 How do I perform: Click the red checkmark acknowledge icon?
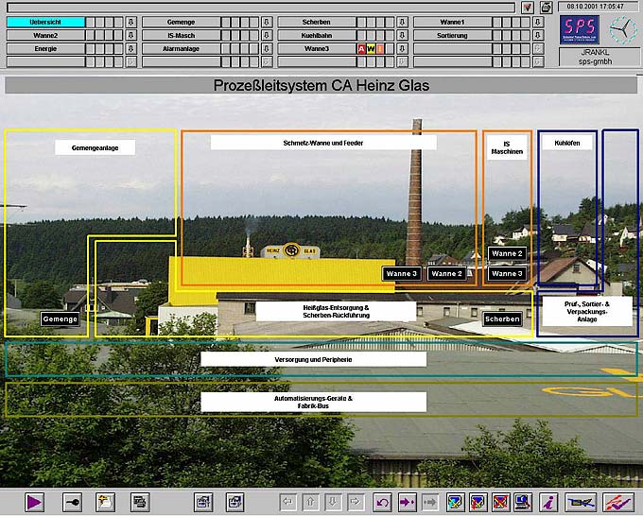[x=617, y=502]
